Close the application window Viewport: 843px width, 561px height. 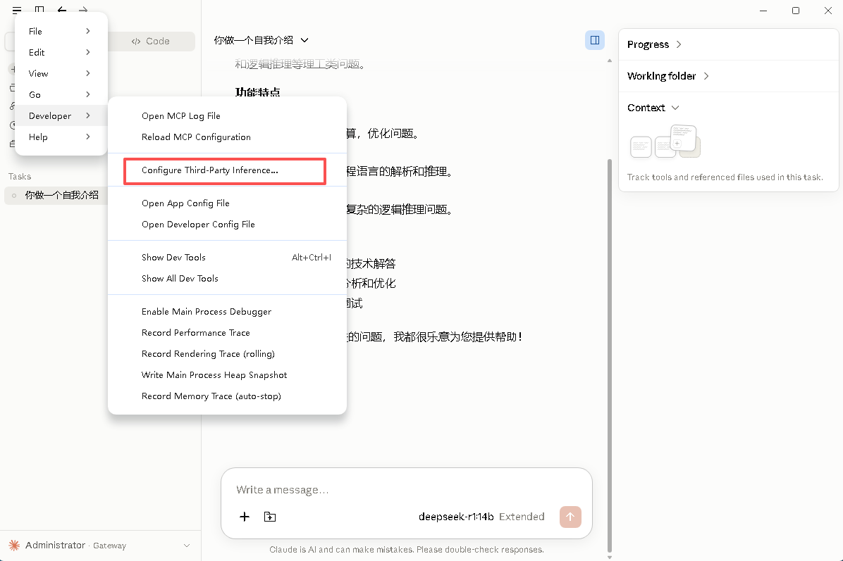828,10
